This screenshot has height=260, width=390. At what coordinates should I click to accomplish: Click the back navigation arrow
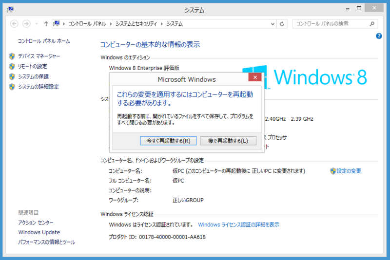(x=14, y=24)
